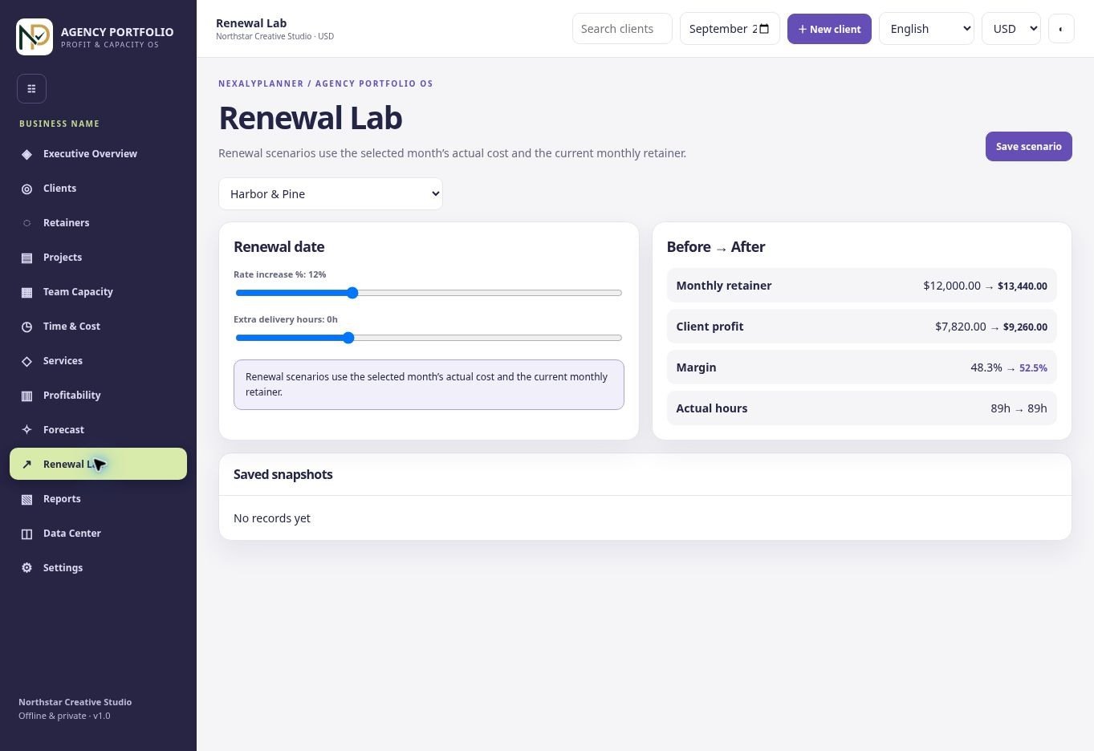Screen dimensions: 1094x751
Task: Click the No records yet text
Action: coord(272,518)
